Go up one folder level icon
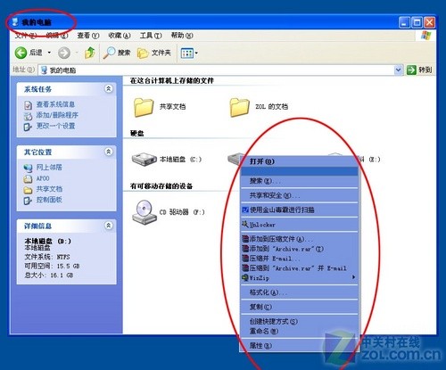446x370 pixels. (x=90, y=53)
